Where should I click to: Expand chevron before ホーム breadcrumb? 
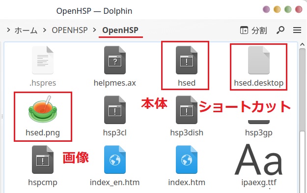coord(8,30)
